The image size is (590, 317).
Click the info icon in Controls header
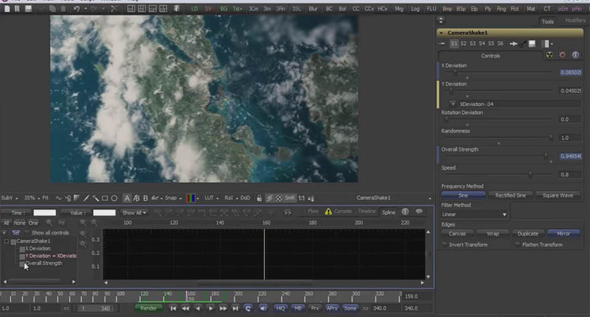click(x=575, y=55)
